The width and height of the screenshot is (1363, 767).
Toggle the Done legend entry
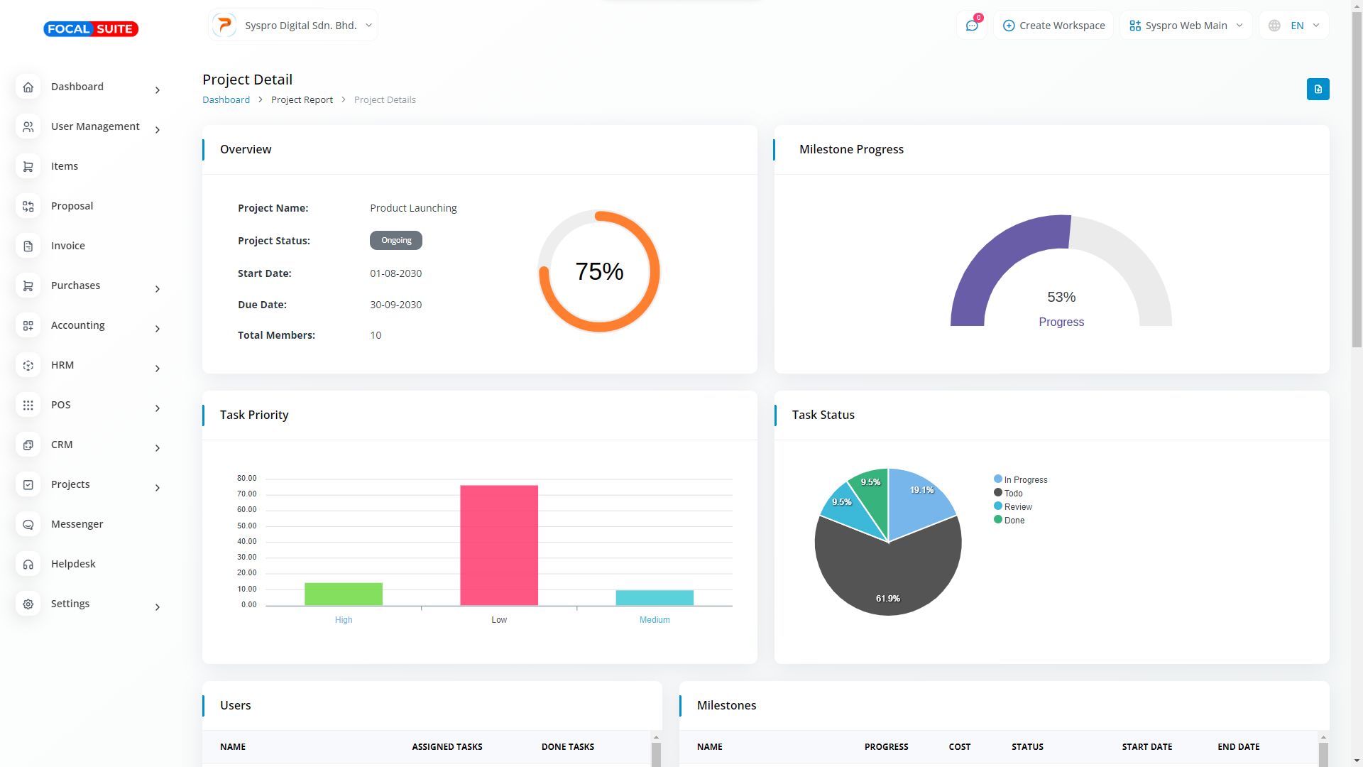click(x=1013, y=521)
